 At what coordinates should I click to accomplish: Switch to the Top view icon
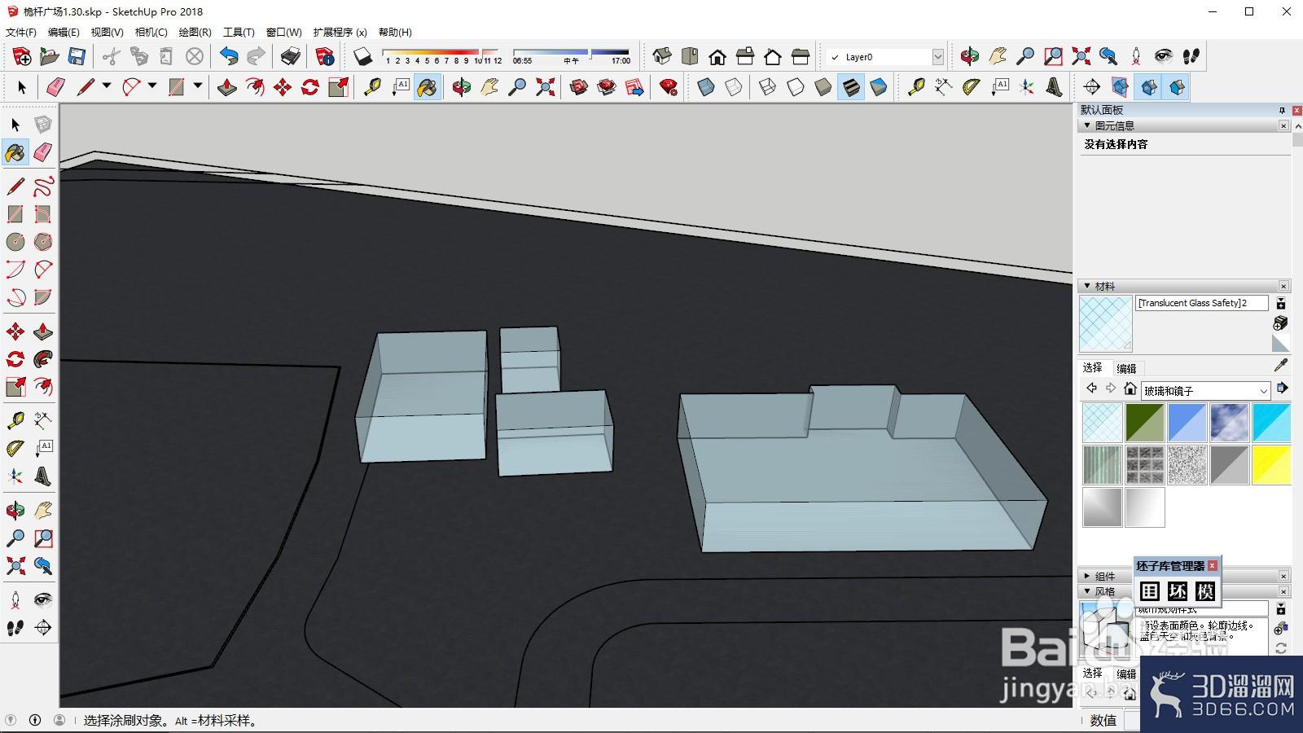tap(690, 56)
